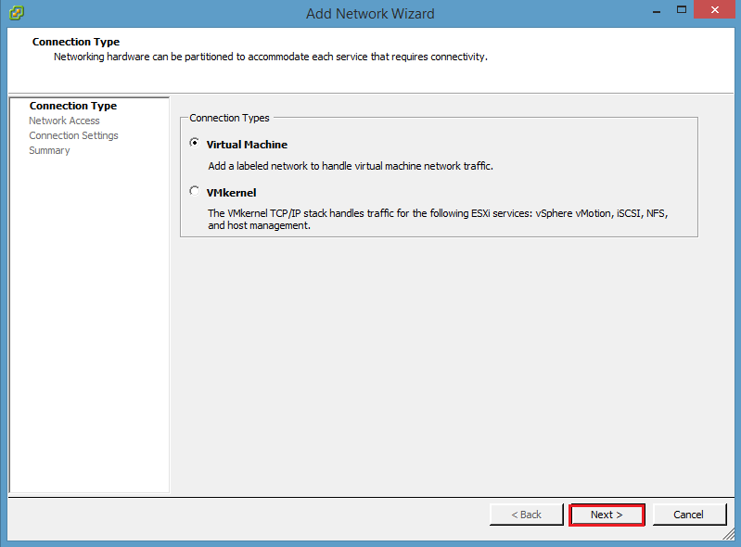Click the Connection Types group box label
Viewport: 741px width, 547px height.
229,118
